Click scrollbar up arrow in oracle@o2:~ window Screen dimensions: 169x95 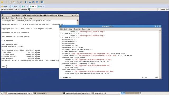coord(160,31)
